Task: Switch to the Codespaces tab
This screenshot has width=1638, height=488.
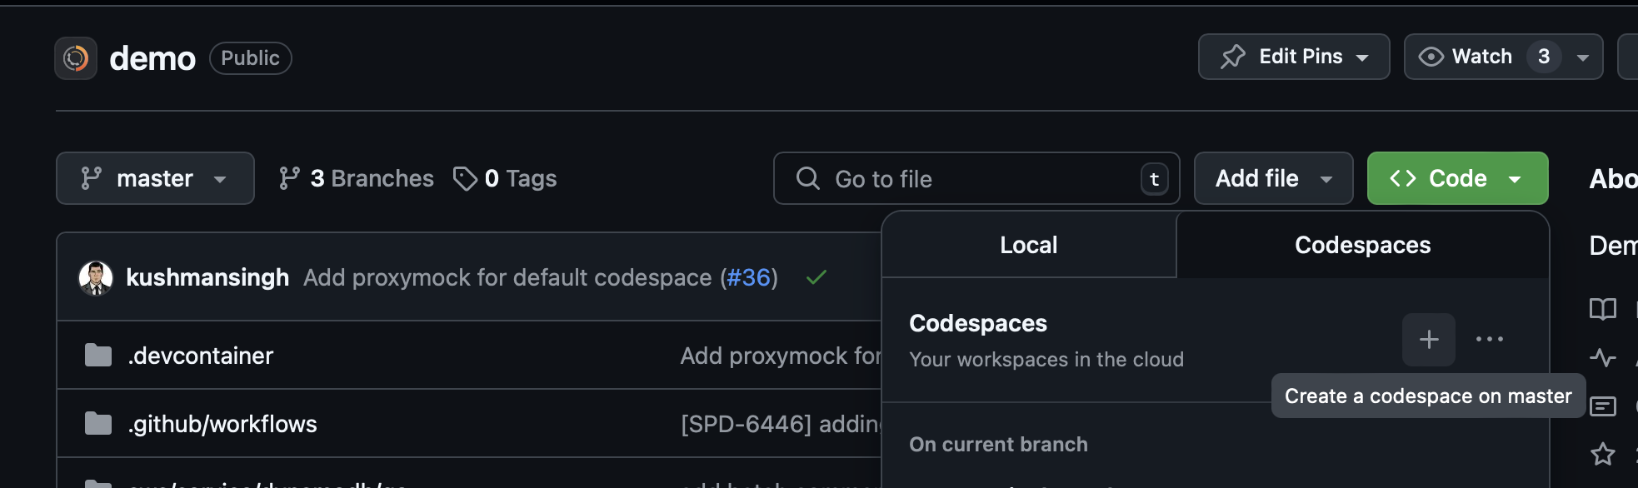Action: tap(1362, 245)
